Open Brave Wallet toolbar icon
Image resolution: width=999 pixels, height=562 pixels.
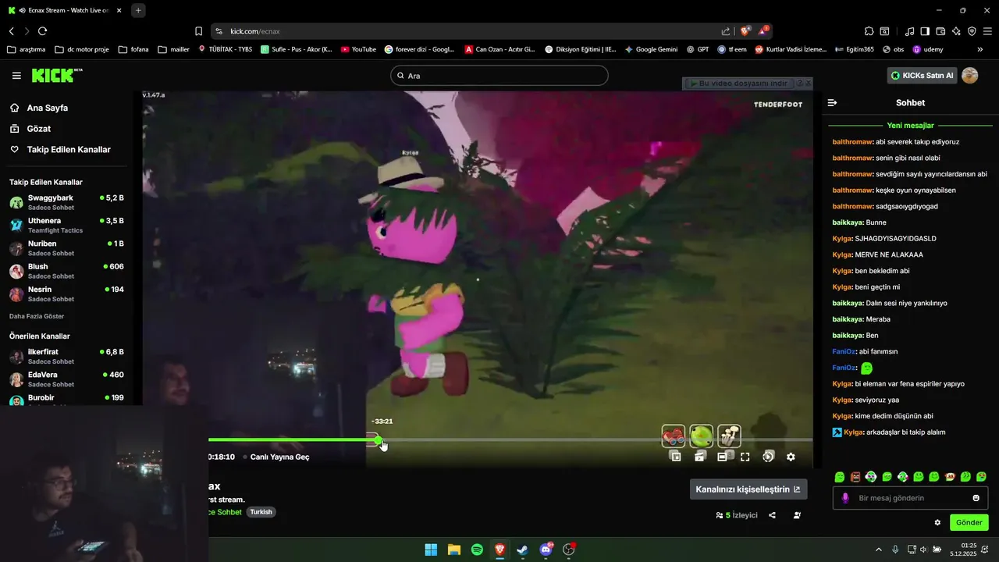940,31
